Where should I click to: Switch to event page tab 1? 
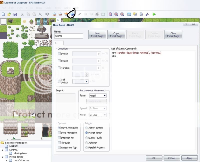(x=56, y=43)
